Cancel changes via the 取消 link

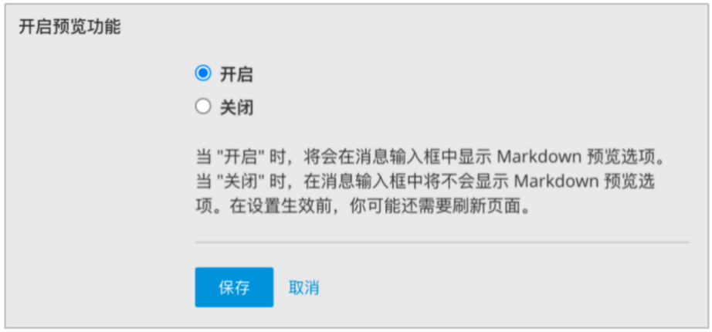tap(303, 287)
